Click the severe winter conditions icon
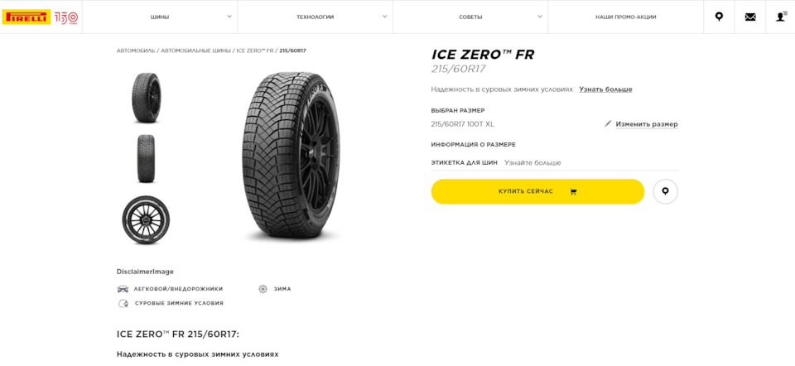795x366 pixels. pos(123,303)
